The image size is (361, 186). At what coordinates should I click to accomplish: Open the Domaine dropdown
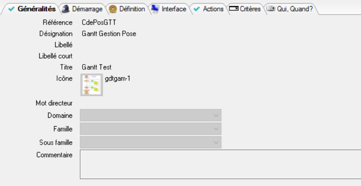tap(151, 115)
